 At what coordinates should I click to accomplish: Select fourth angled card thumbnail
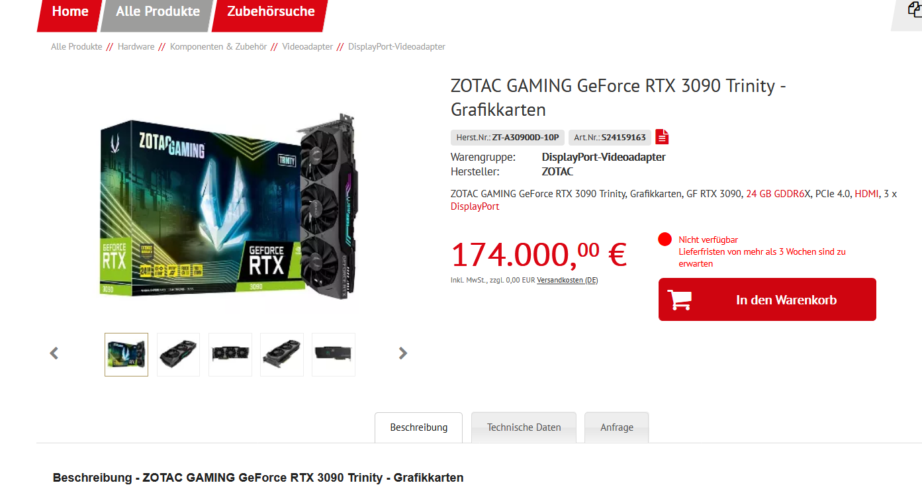tap(282, 355)
